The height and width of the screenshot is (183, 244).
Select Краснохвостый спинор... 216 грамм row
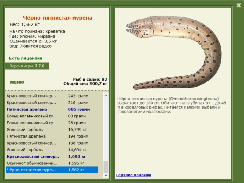(52, 103)
